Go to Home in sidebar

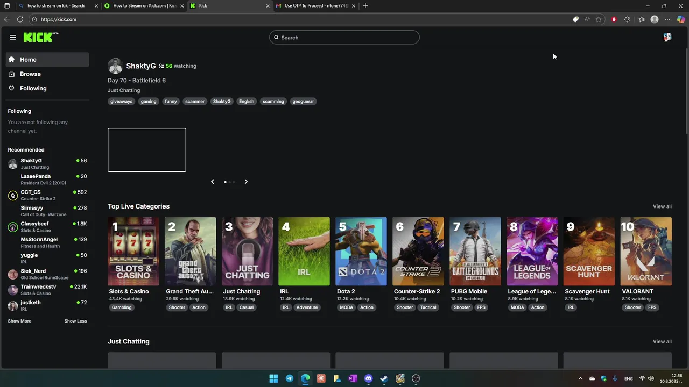[x=47, y=60]
